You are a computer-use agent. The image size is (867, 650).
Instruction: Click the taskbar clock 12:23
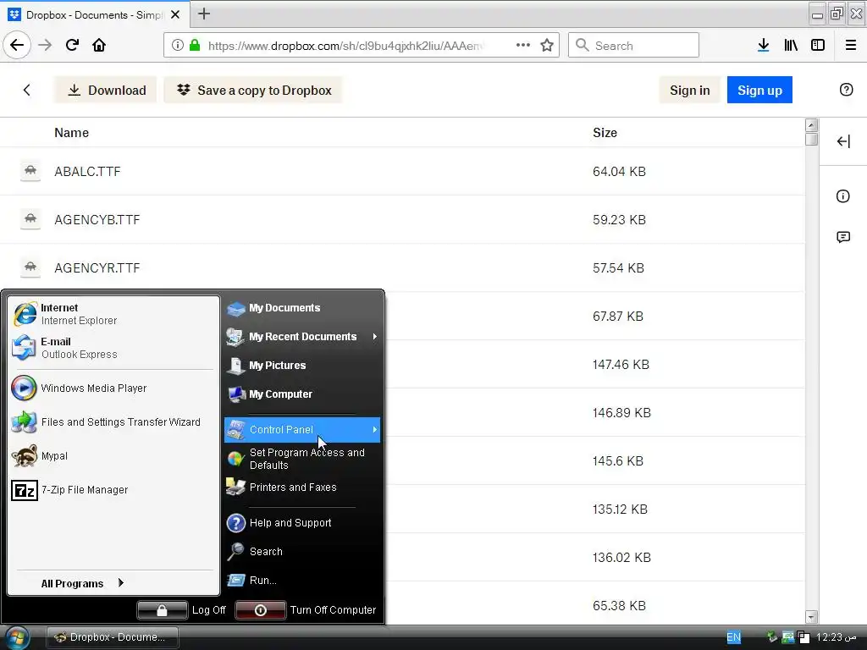coord(836,637)
